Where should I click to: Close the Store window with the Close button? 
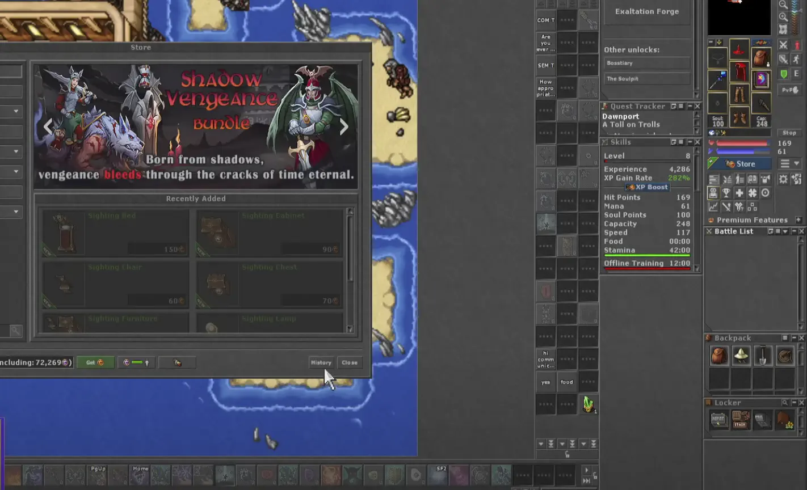pyautogui.click(x=350, y=362)
